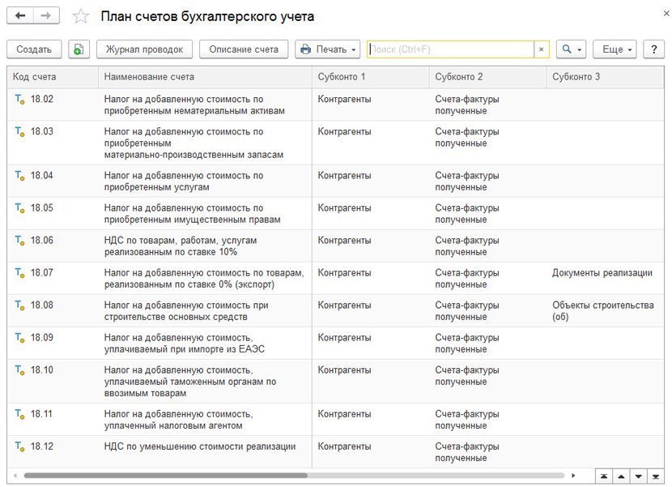This screenshot has height=487, width=672.
Task: Open the Печать dropdown menu
Action: (x=329, y=49)
